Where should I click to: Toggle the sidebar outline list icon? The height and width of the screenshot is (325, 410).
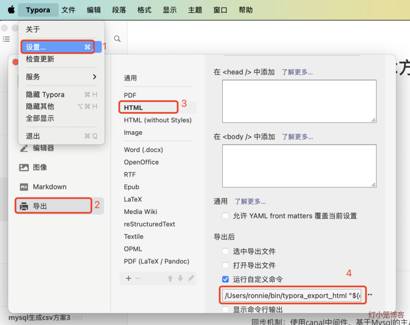click(x=6, y=39)
